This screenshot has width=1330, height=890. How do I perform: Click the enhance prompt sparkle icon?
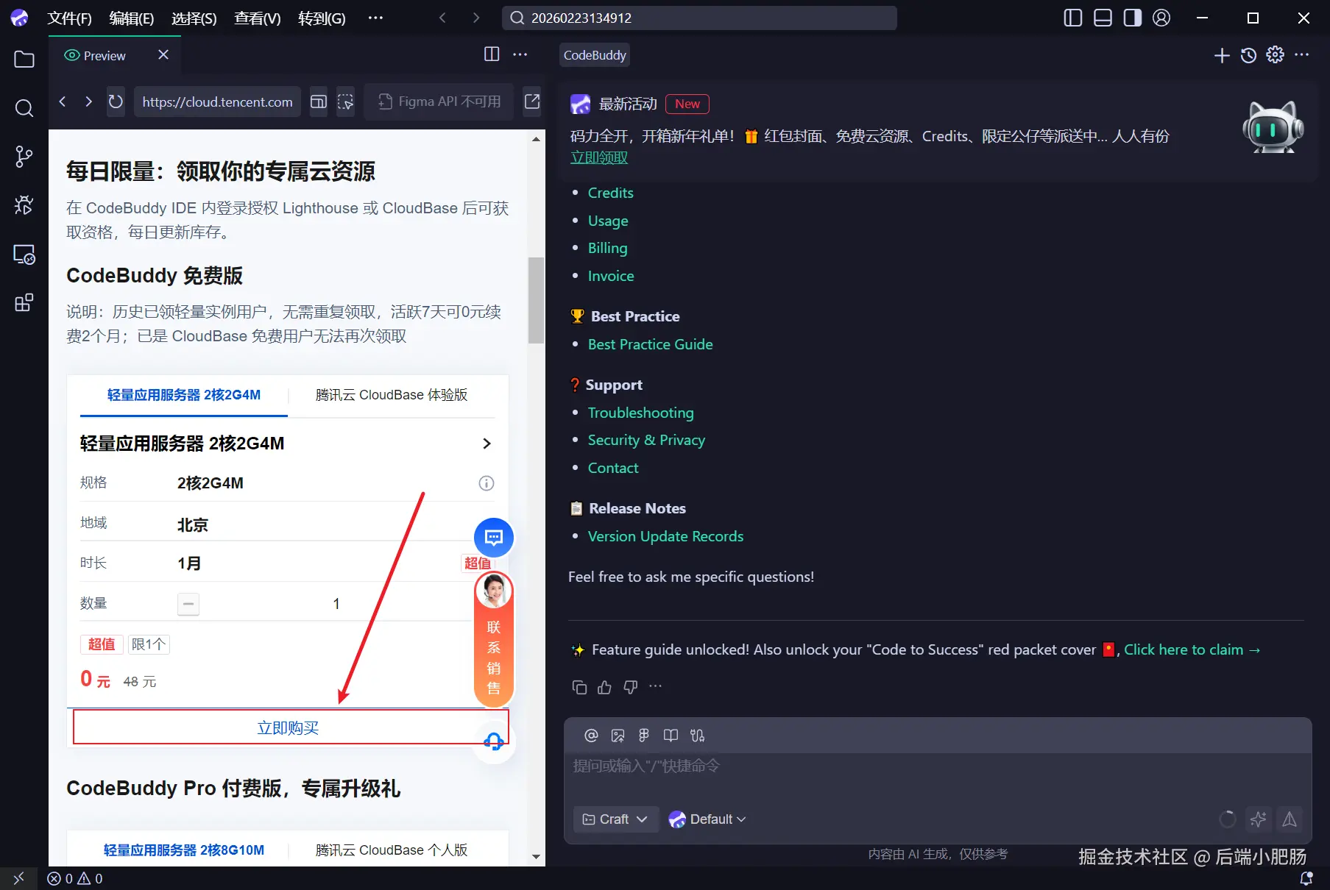(x=1259, y=819)
